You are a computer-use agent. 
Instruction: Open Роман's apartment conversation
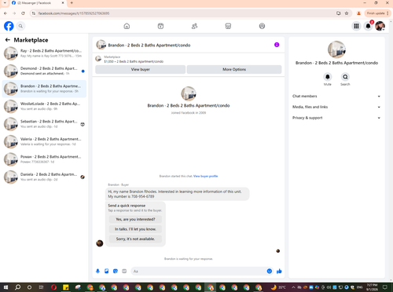click(44, 159)
